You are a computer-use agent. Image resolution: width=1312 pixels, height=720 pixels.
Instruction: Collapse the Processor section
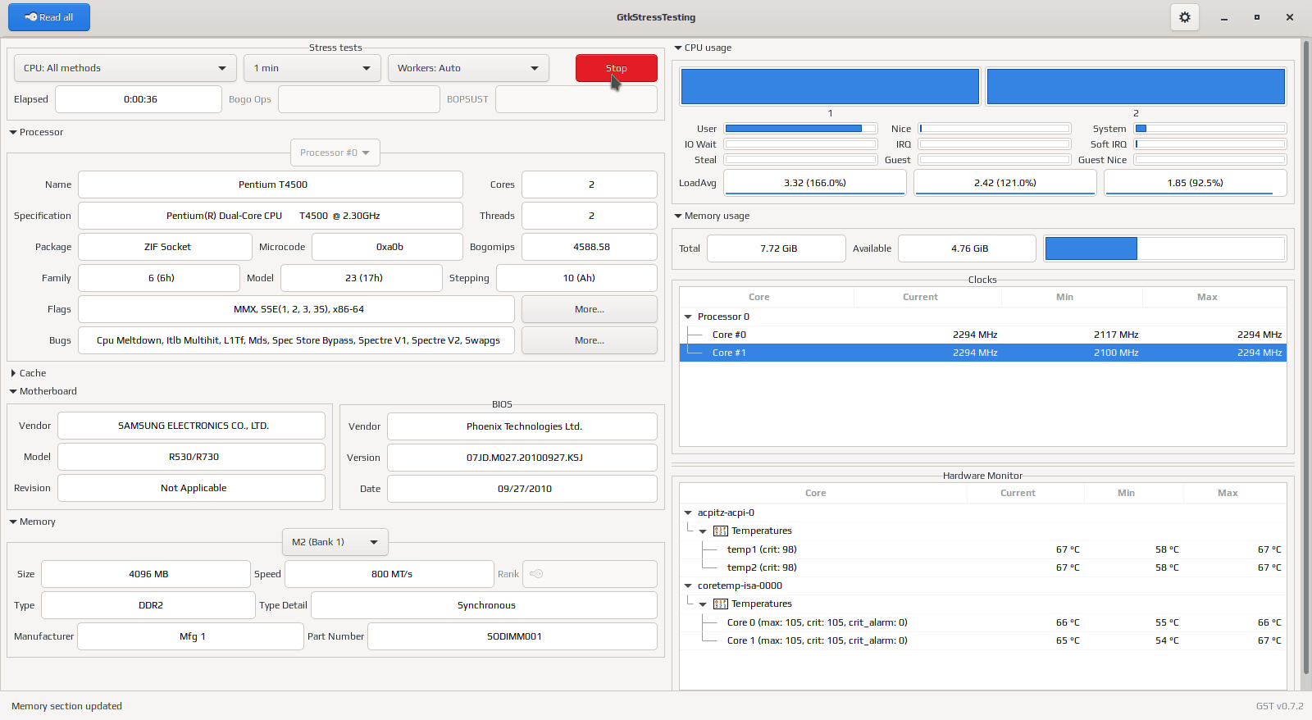point(36,132)
